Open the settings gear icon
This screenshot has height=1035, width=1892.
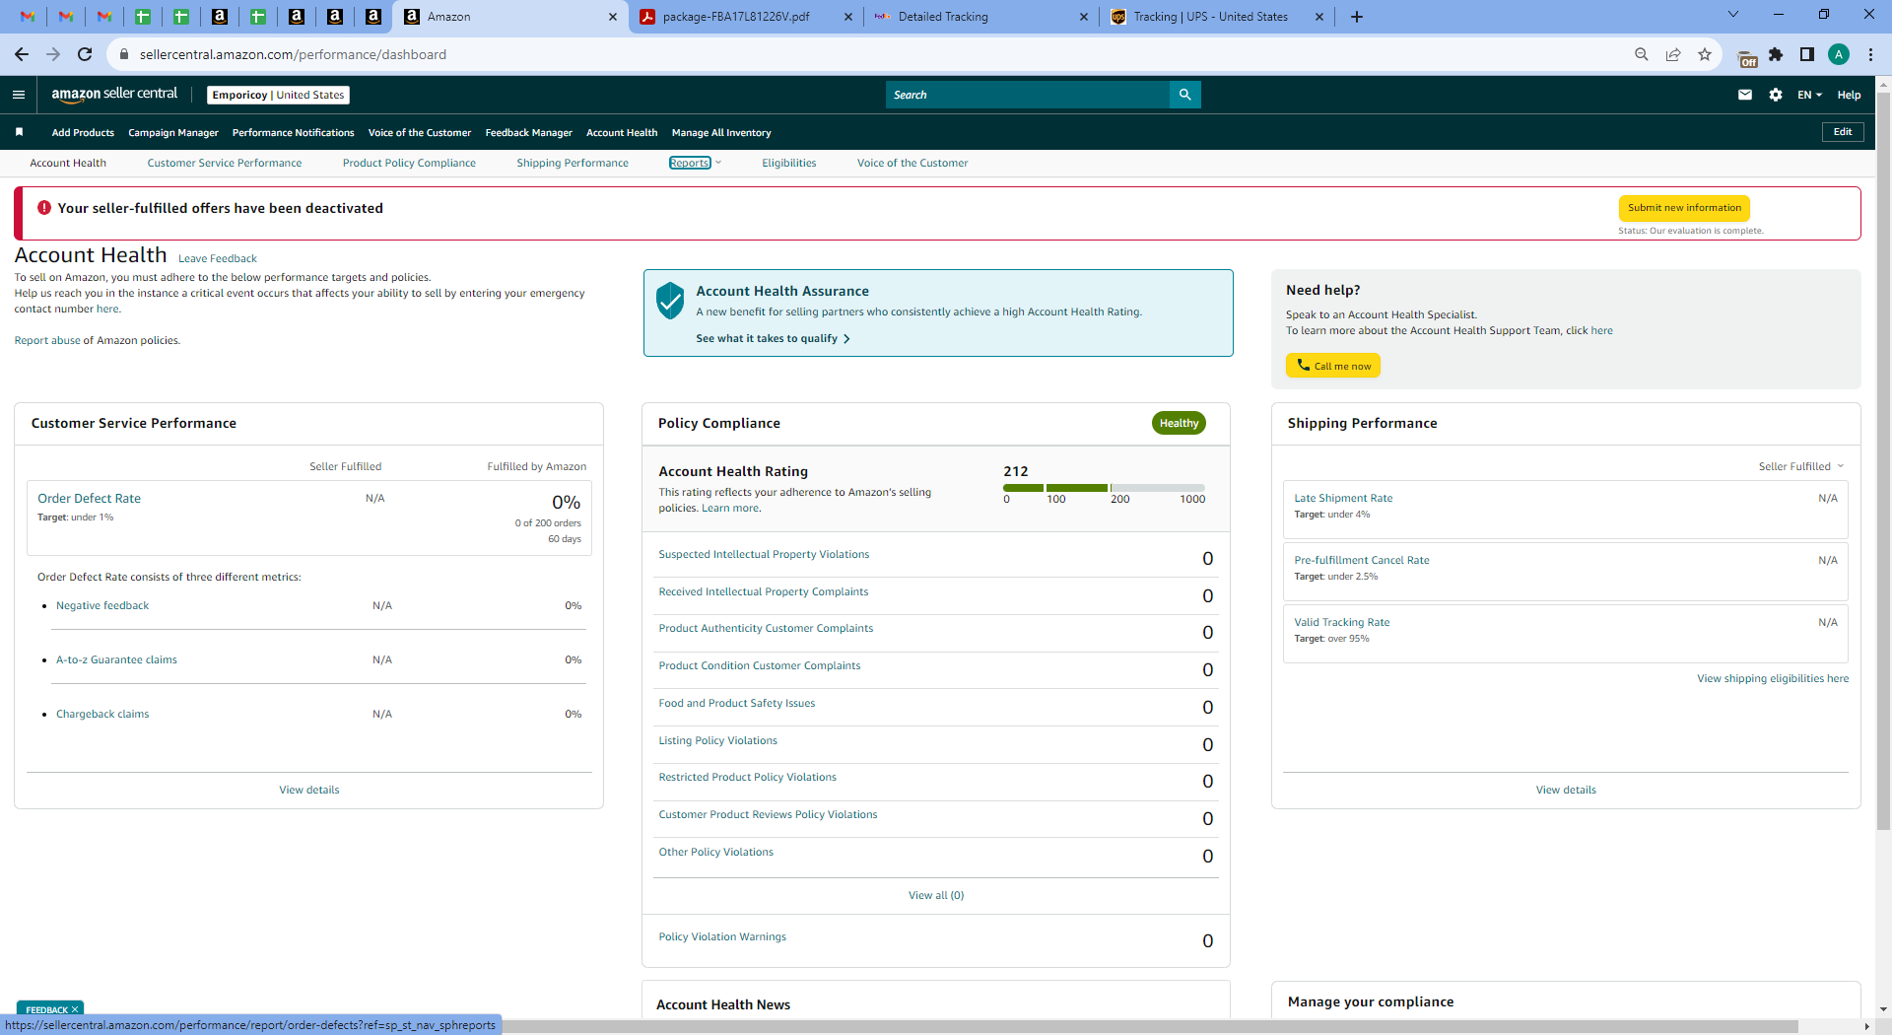click(1776, 95)
